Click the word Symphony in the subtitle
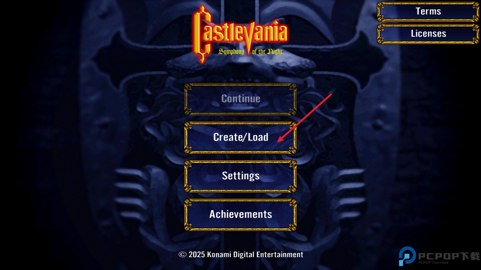The image size is (481, 270). [x=231, y=52]
